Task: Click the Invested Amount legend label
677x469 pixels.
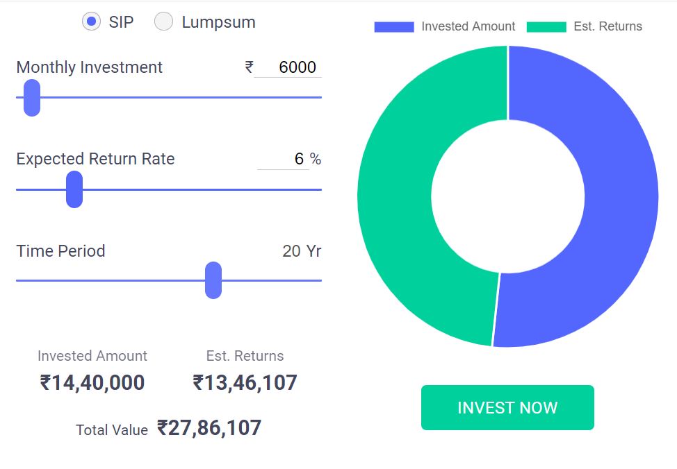Action: coord(468,27)
